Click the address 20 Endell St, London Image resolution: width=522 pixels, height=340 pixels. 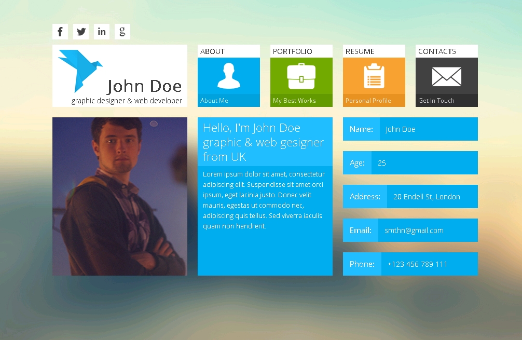pos(427,197)
